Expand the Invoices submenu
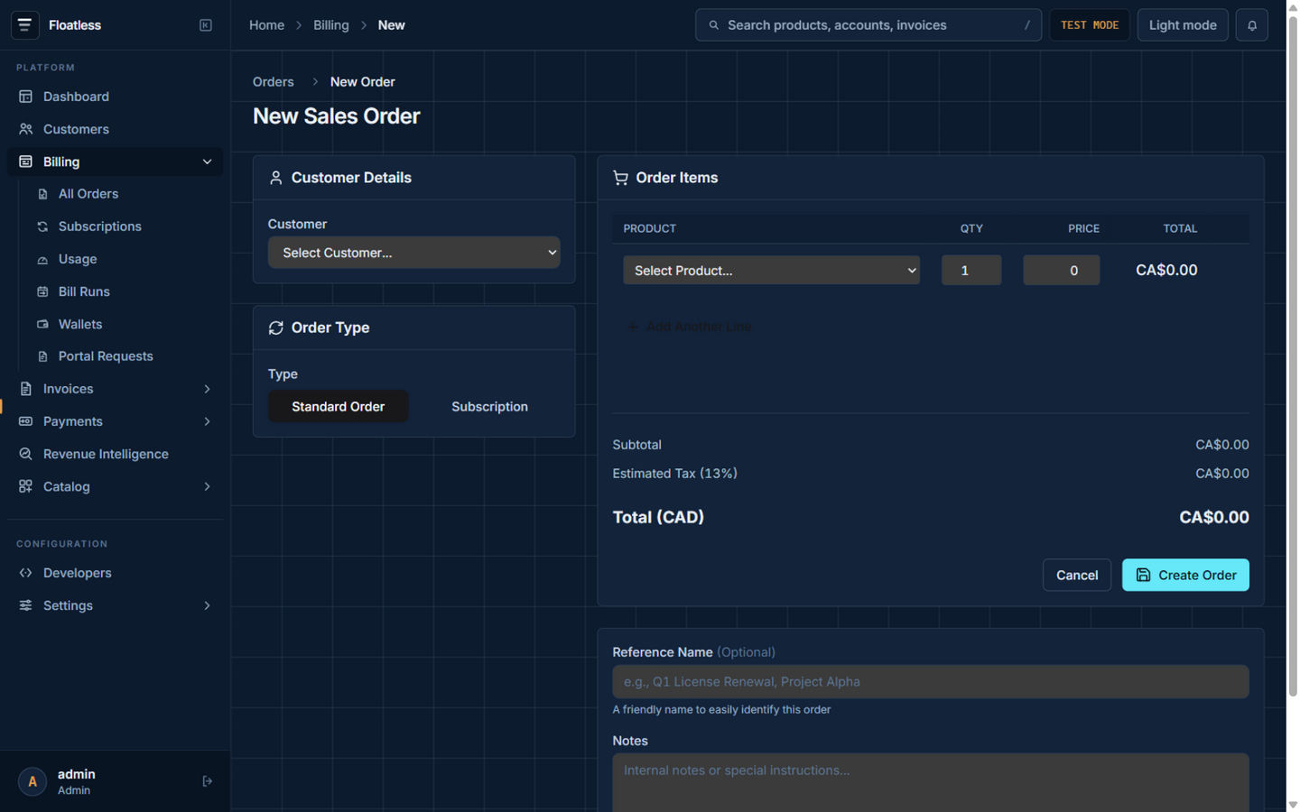Viewport: 1300px width, 812px height. coord(207,389)
